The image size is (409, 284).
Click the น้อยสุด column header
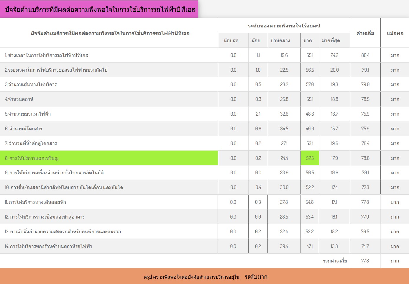231,40
